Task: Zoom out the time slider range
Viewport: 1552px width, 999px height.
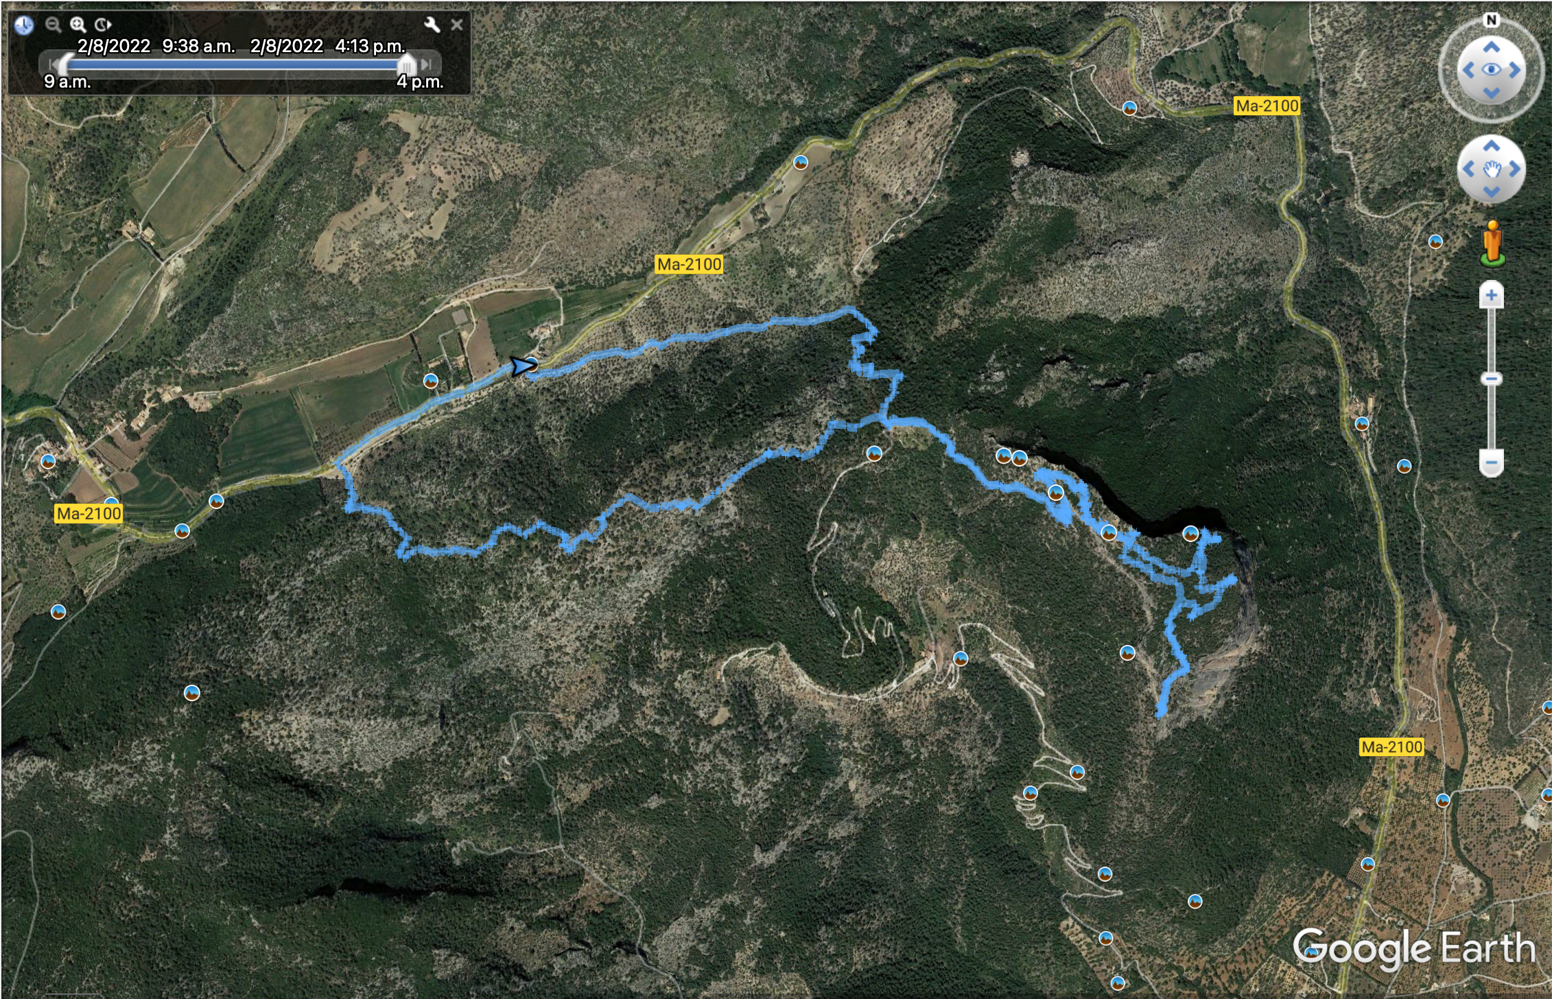Action: coord(53,25)
